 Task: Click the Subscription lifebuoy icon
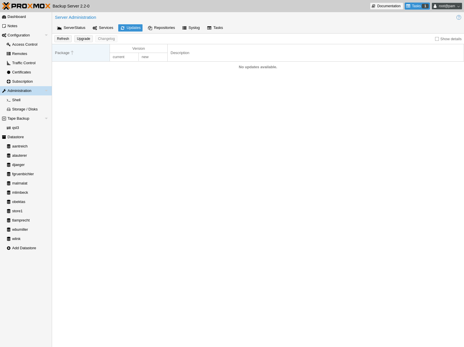point(9,82)
